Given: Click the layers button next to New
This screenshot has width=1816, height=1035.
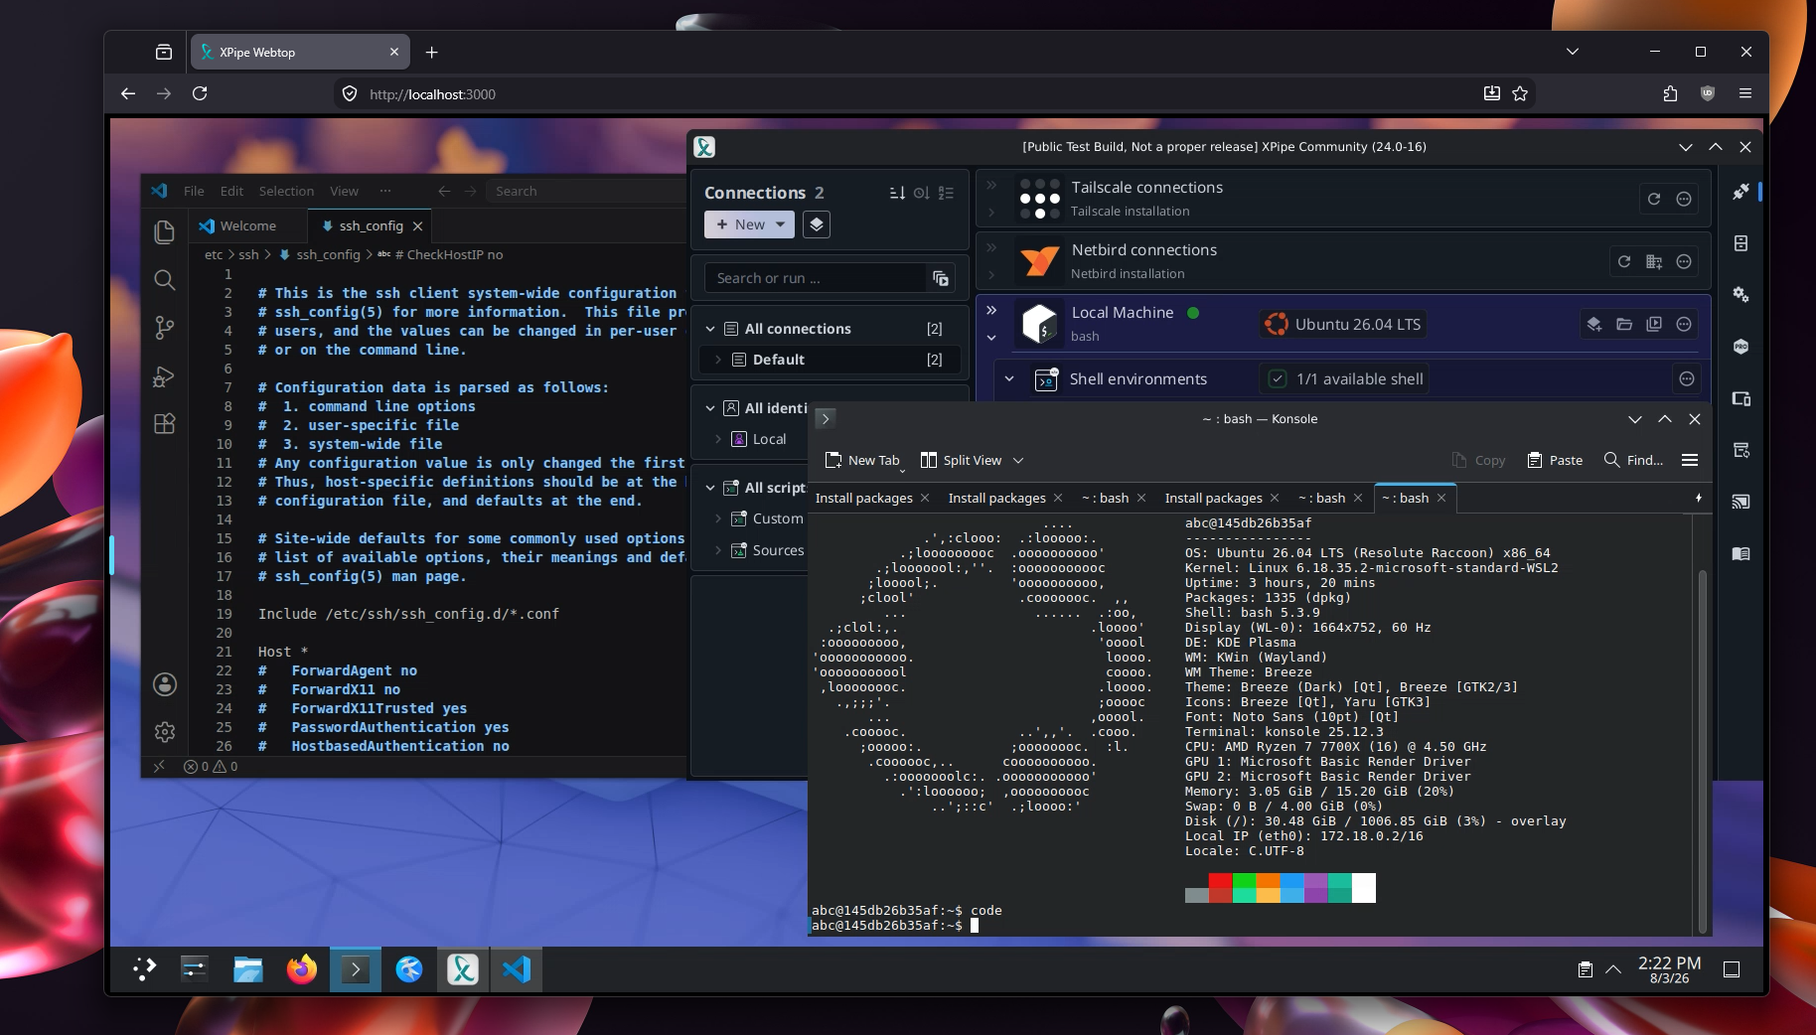Looking at the screenshot, I should (816, 224).
